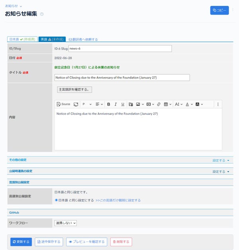Open the font color picker
This screenshot has height=250, width=239.
(189, 104)
